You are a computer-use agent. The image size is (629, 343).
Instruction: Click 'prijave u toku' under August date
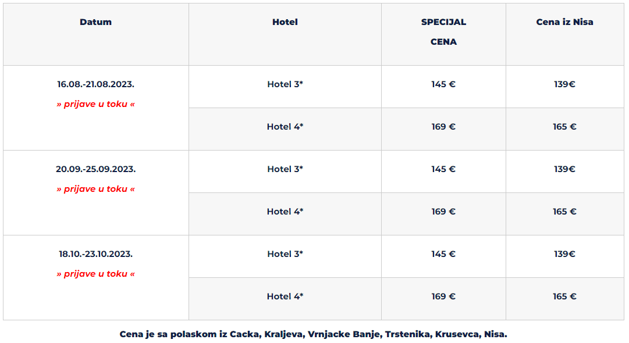tap(95, 104)
